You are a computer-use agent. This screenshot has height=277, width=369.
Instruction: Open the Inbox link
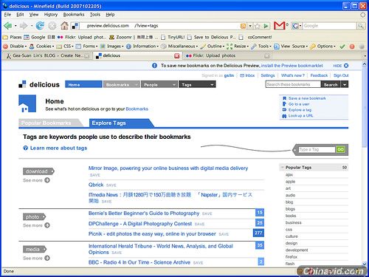247,75
